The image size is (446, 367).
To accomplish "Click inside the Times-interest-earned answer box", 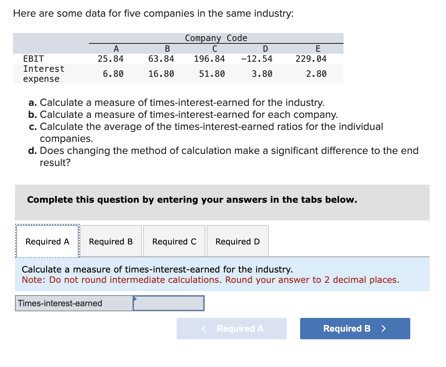I will 169,303.
